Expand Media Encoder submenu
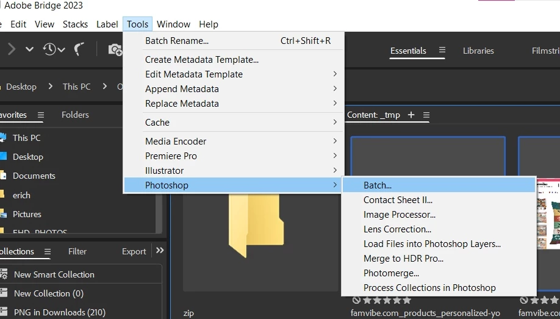 click(x=234, y=142)
